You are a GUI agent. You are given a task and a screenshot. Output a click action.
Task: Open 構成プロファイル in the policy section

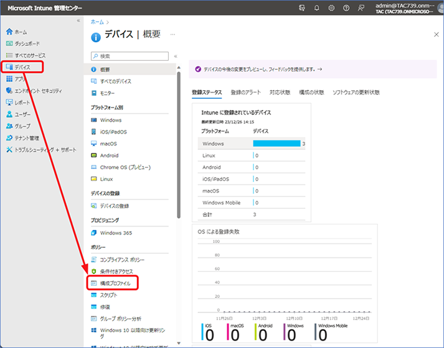click(x=113, y=283)
